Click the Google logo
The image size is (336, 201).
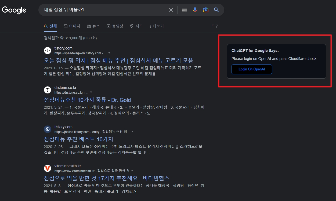point(14,10)
